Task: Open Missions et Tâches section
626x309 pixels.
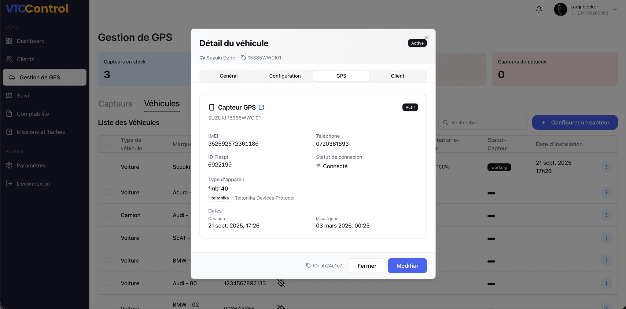Action: 41,132
